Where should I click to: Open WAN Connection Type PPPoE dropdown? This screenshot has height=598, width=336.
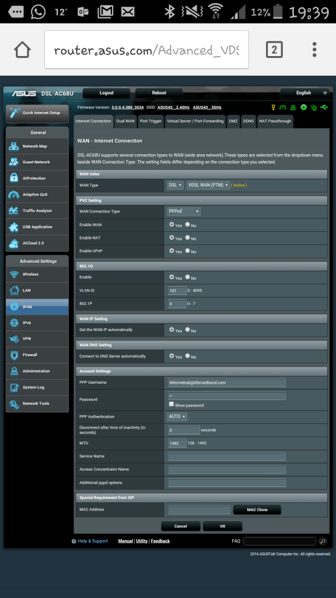pyautogui.click(x=184, y=211)
